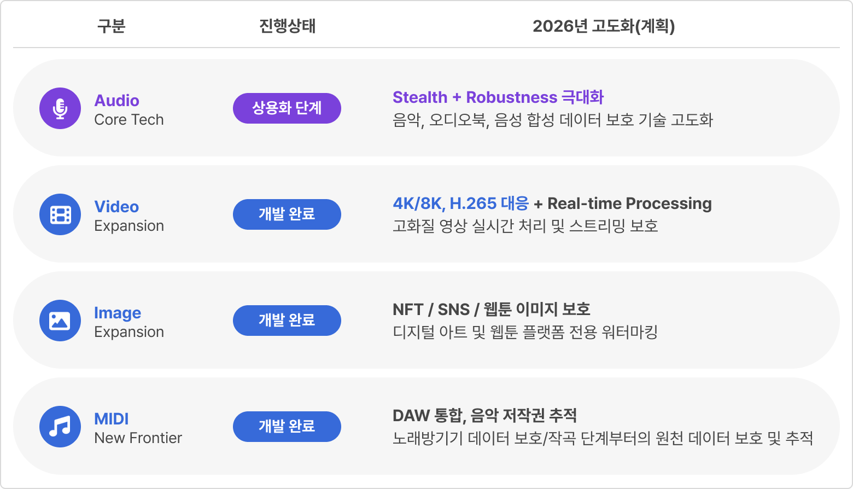Click the purple microphone Audio icon
853x489 pixels.
[60, 108]
